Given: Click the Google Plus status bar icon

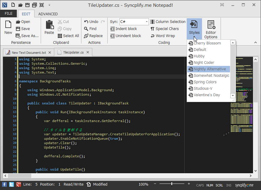Looking at the screenshot, I should pos(18,184).
